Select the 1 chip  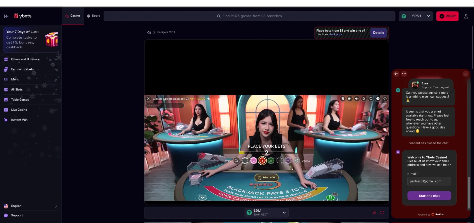[245, 161]
